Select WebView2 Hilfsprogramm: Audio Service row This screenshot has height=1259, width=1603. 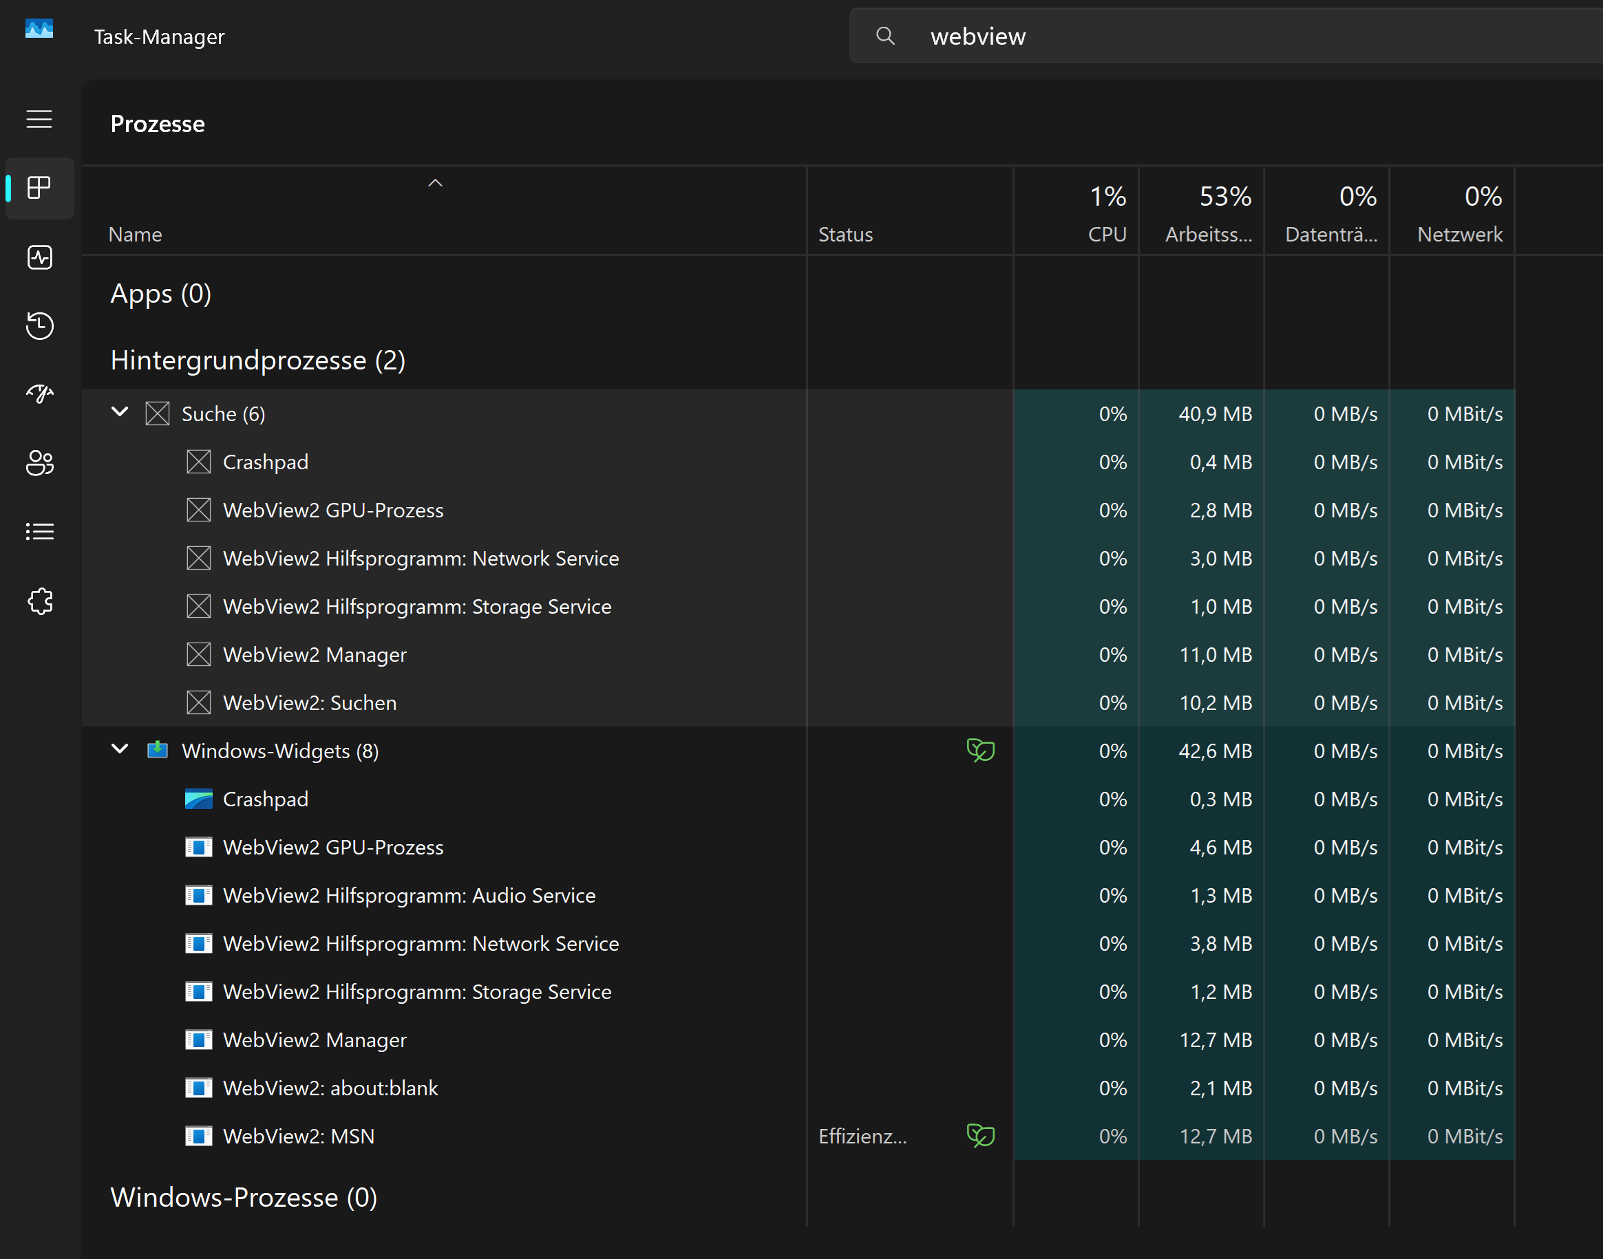click(408, 895)
